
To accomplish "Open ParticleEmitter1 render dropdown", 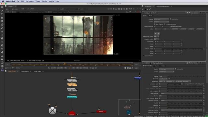I will [x=166, y=71].
